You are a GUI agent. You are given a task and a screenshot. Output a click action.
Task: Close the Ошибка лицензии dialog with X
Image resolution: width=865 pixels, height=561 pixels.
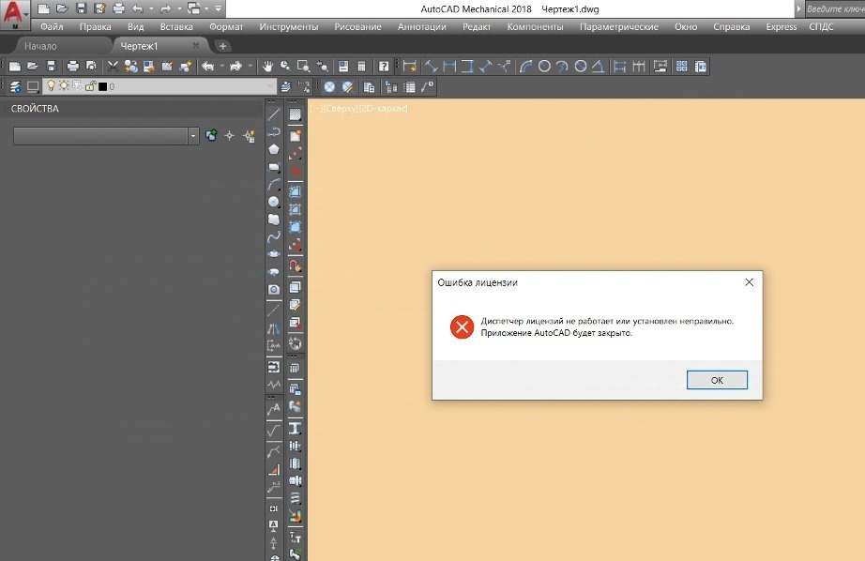pos(750,282)
